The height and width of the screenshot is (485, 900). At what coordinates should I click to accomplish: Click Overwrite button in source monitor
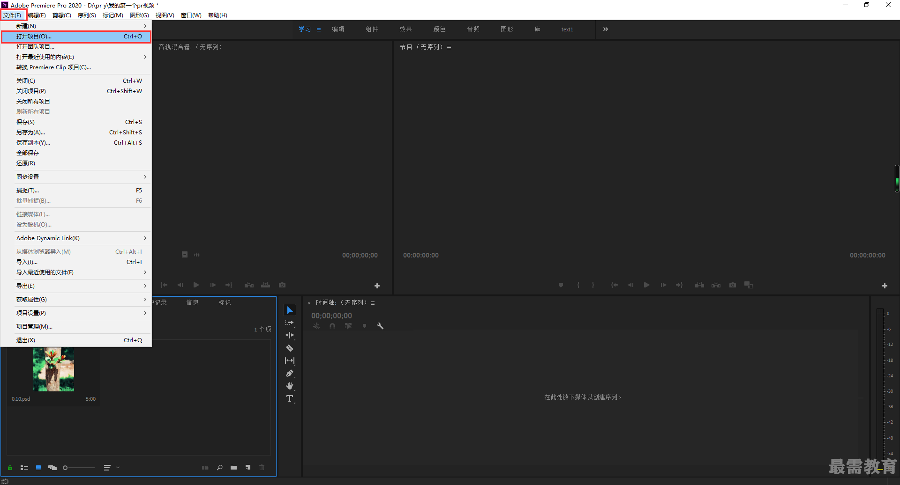click(265, 285)
